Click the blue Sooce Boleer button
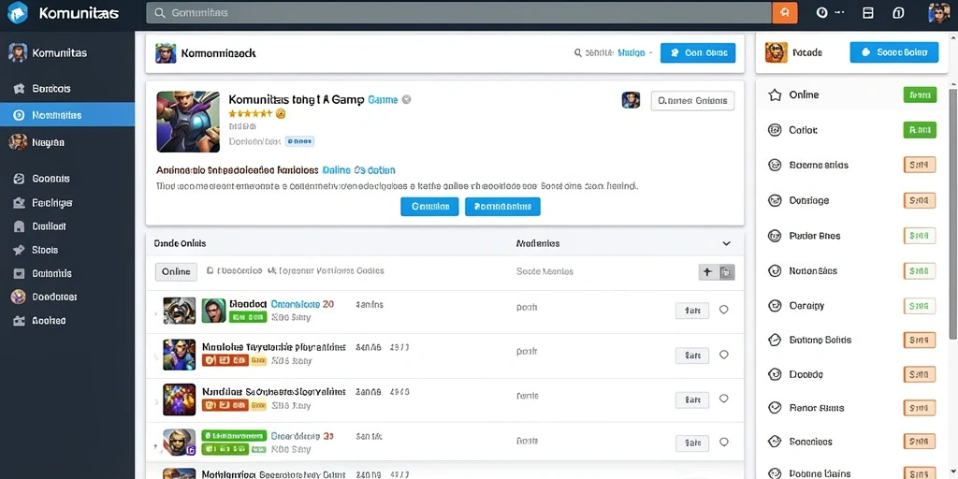 [893, 52]
